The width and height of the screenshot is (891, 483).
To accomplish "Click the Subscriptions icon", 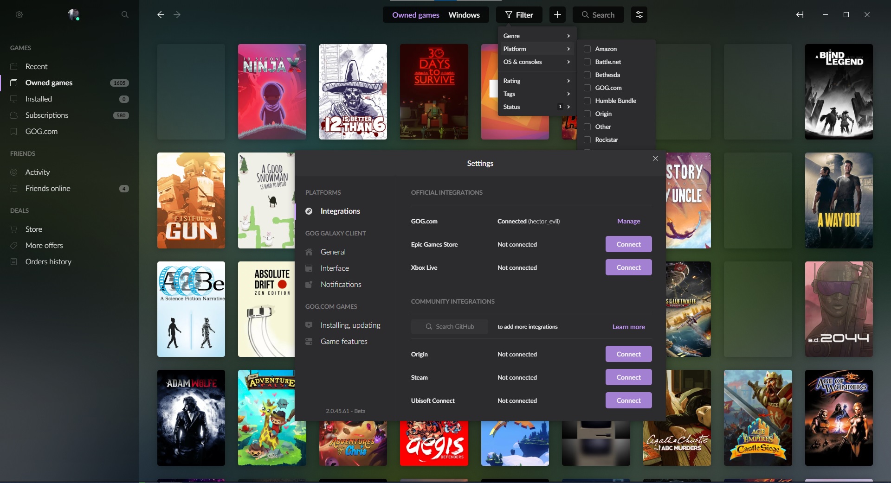I will 14,115.
